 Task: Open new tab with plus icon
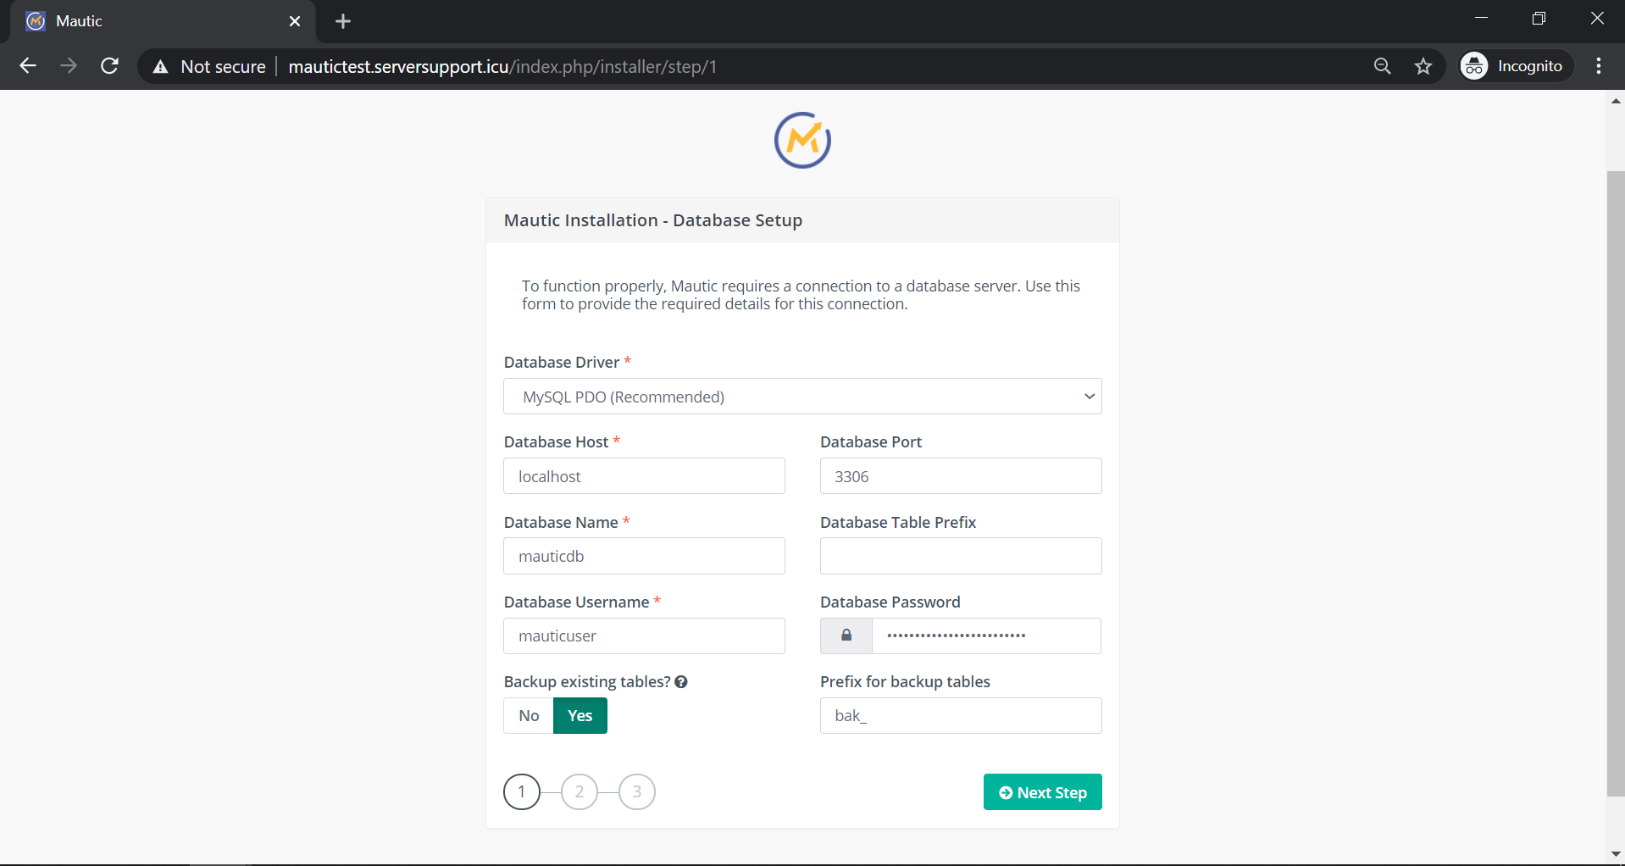[343, 21]
